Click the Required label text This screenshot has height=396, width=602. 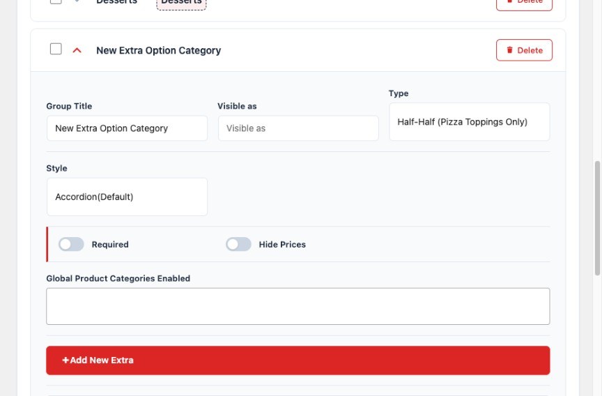tap(110, 244)
